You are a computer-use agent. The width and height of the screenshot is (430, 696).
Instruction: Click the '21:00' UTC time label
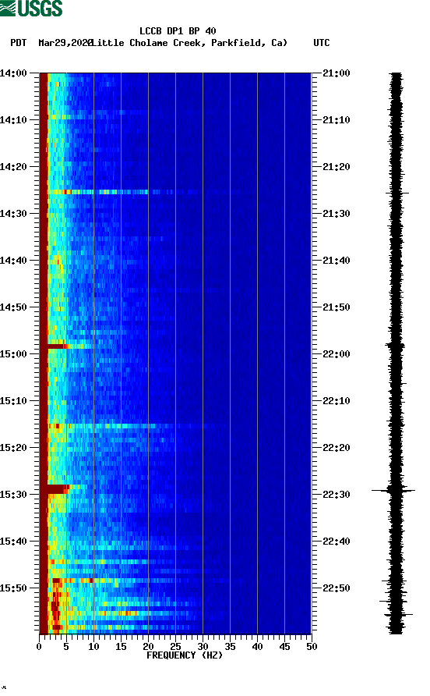click(x=337, y=73)
